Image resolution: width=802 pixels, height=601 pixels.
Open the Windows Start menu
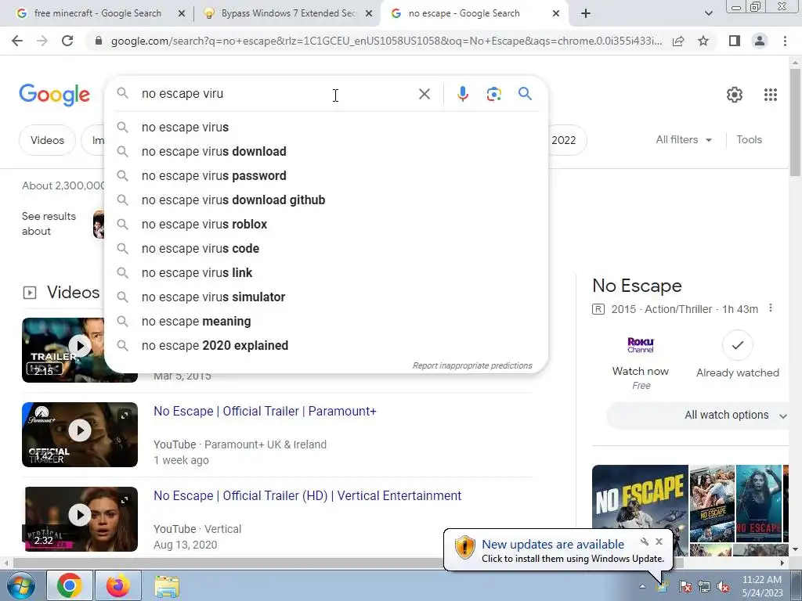[x=20, y=585]
